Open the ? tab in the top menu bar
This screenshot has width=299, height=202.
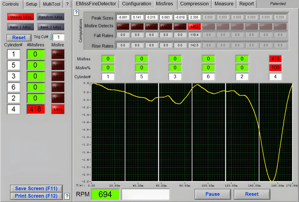tap(67, 4)
